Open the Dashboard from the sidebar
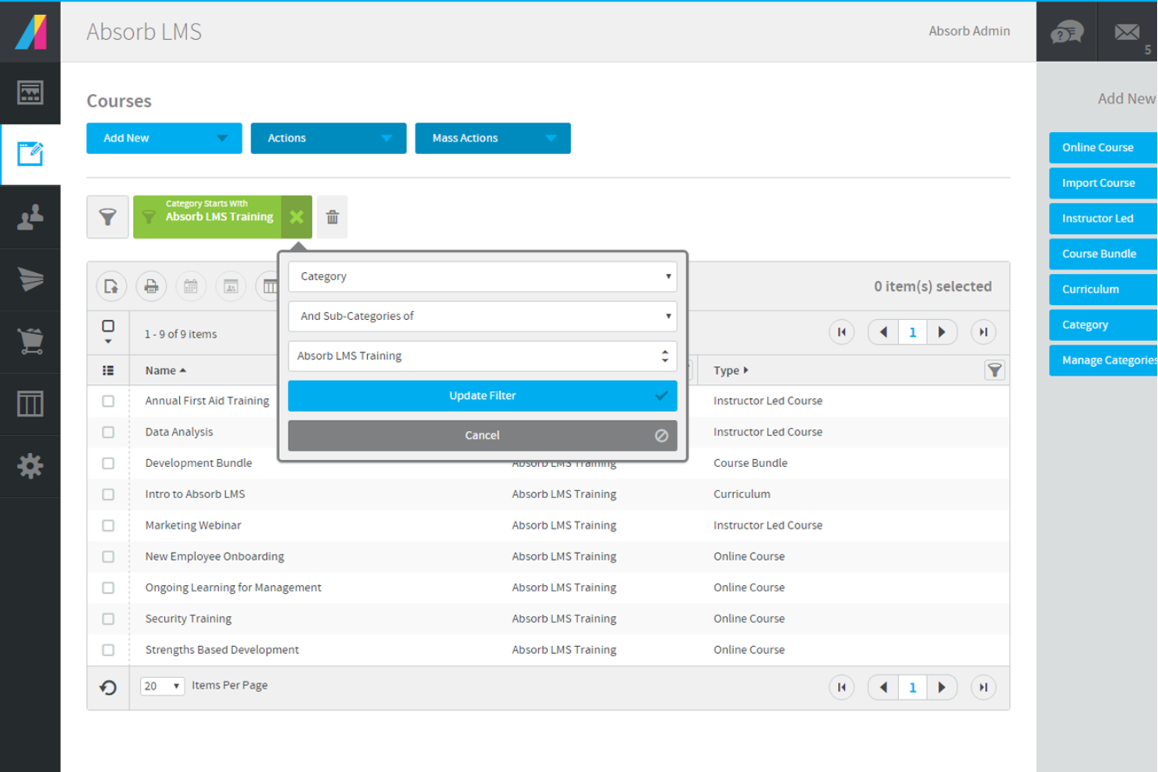 coord(31,93)
